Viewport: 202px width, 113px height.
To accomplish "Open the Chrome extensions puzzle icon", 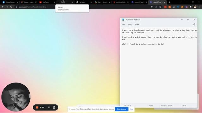I will [x=191, y=7].
